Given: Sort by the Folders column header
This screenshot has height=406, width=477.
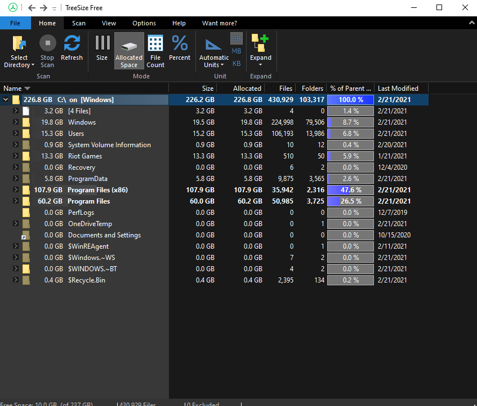Looking at the screenshot, I should 311,89.
